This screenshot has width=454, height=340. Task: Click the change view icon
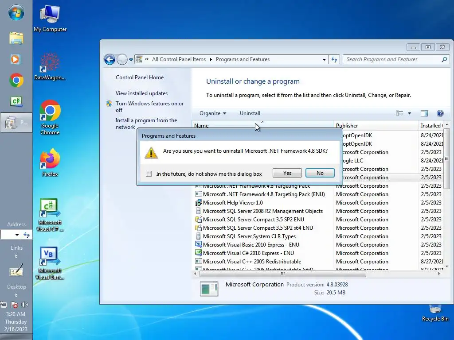399,113
